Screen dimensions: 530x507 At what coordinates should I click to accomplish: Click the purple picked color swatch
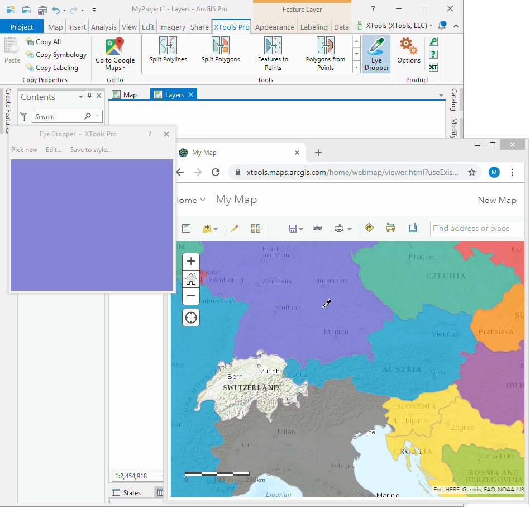92,225
